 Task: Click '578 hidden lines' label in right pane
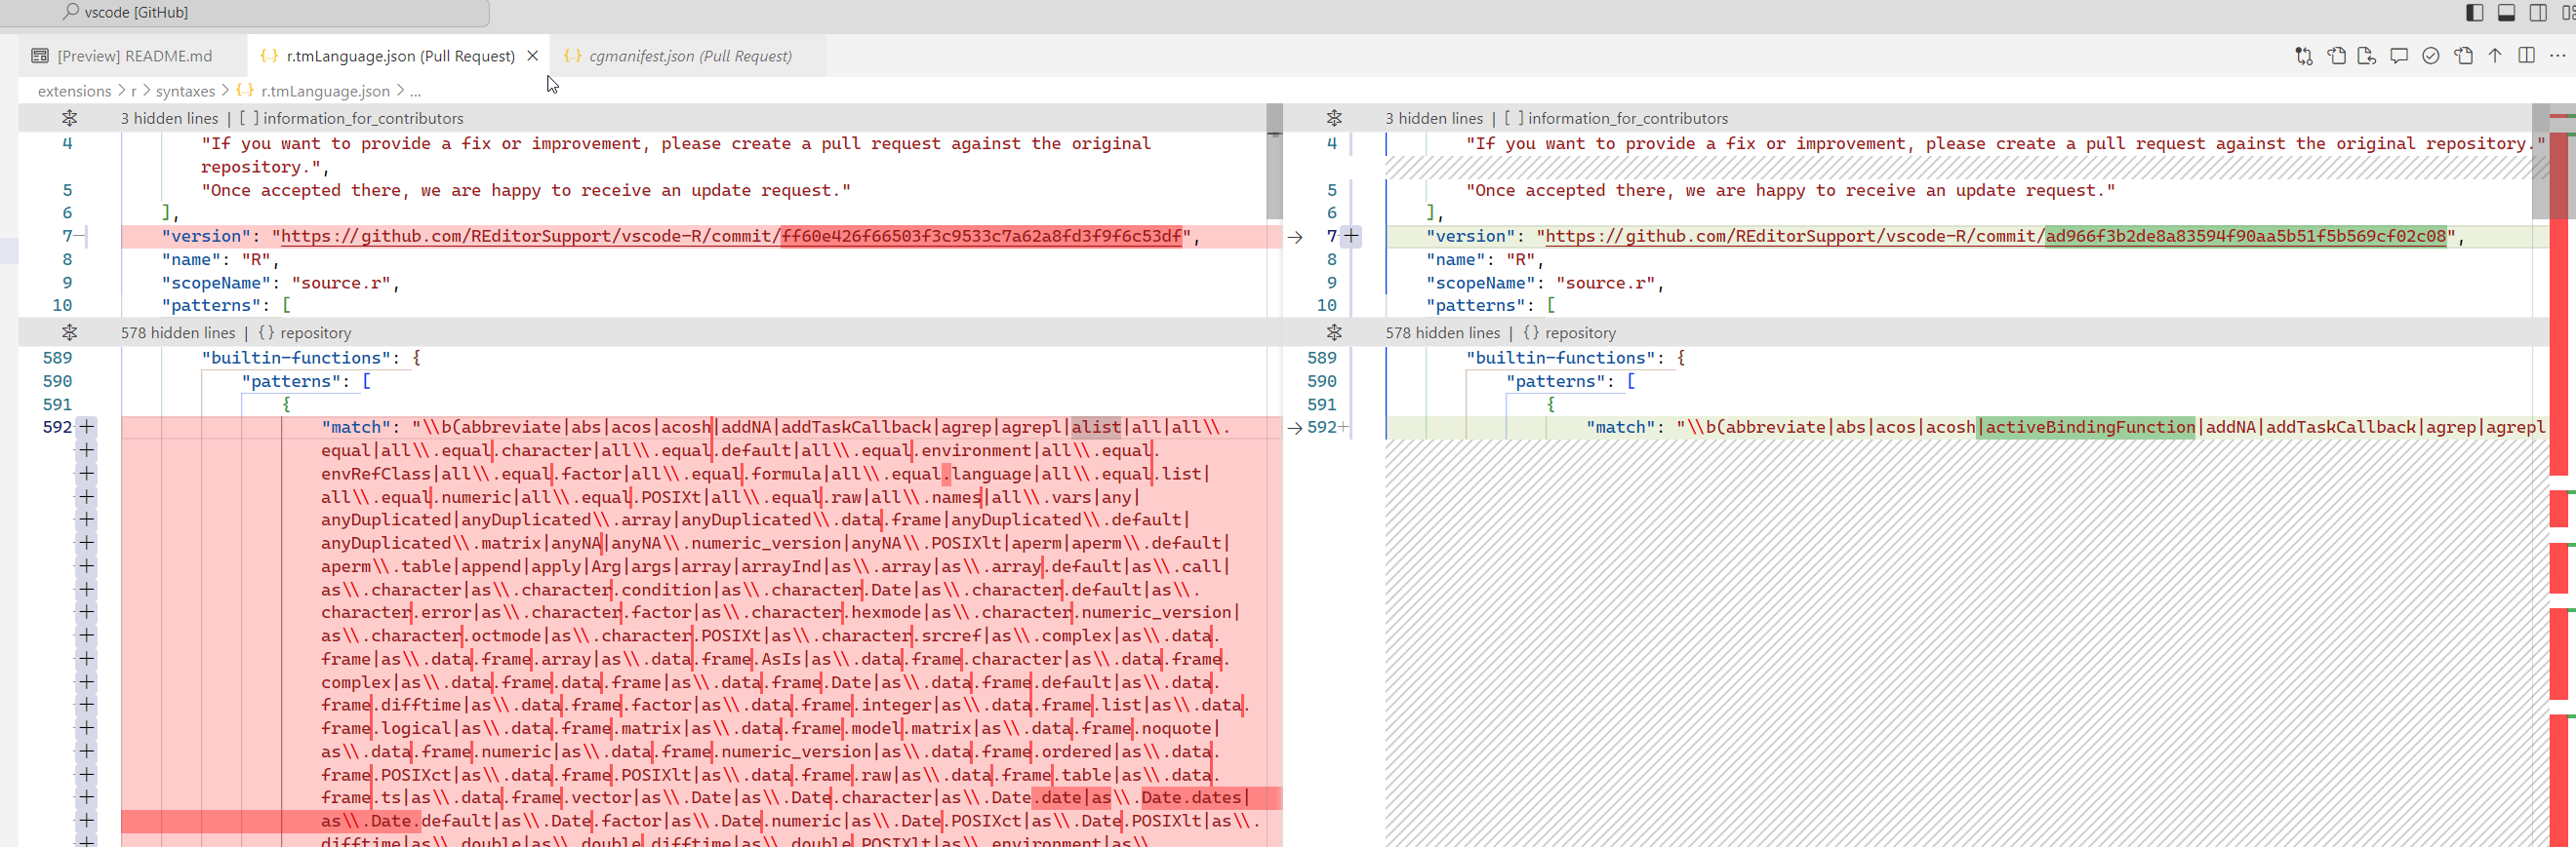1443,332
